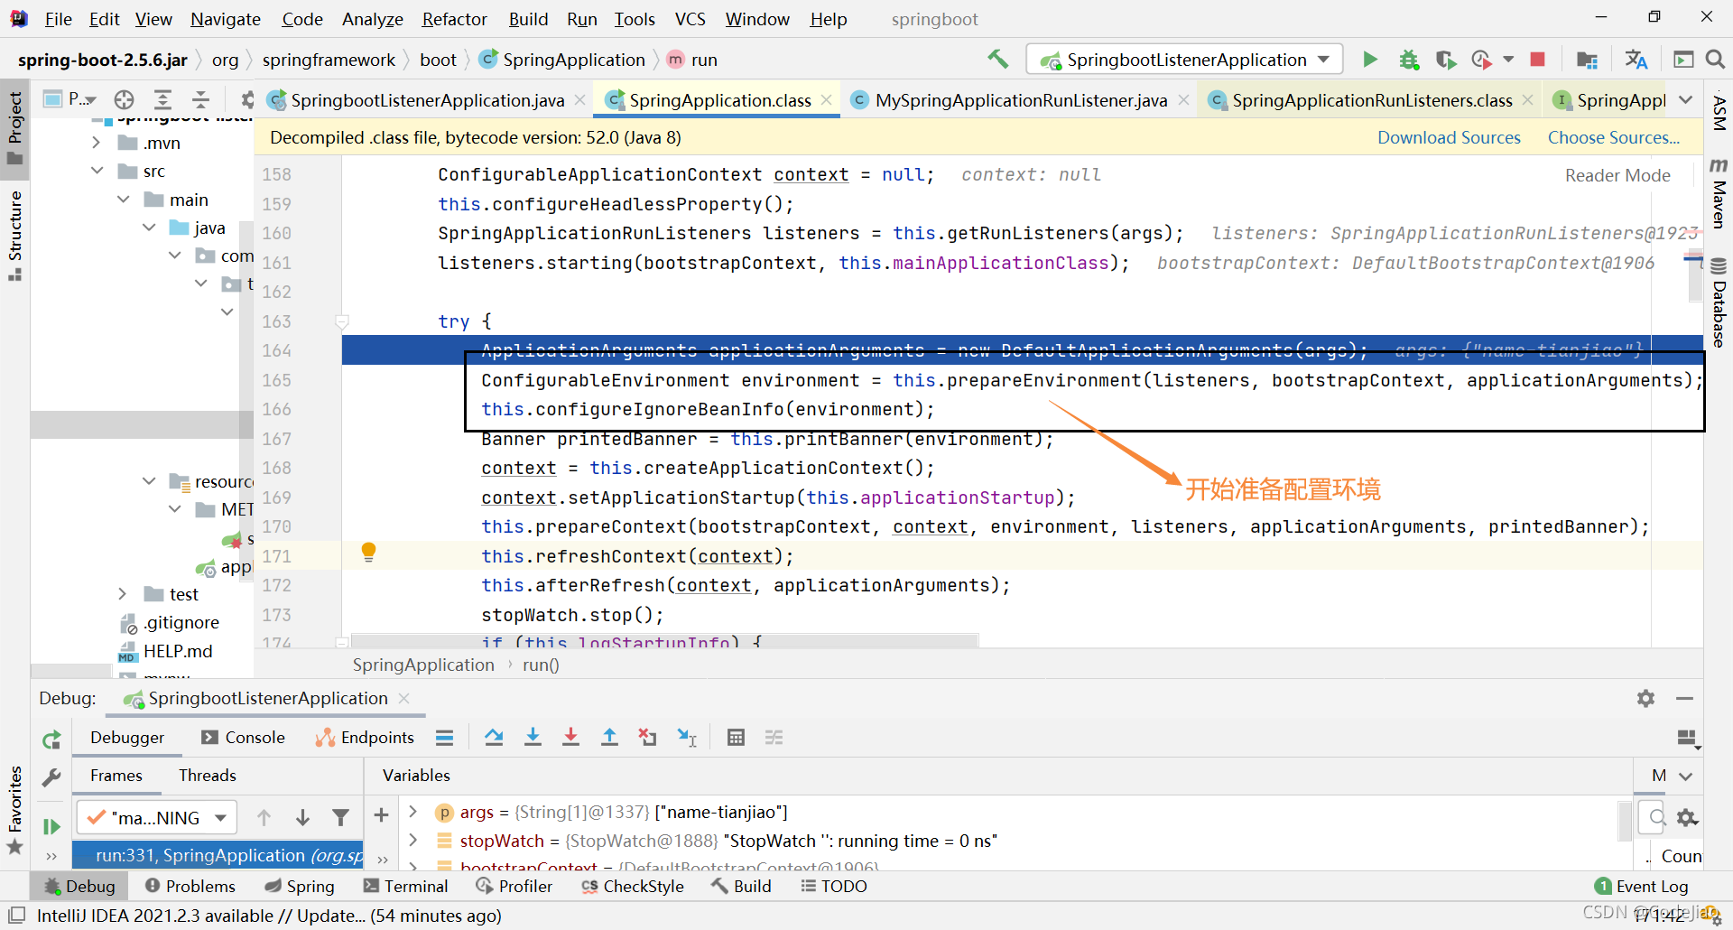This screenshot has height=930, width=1733.
Task: Open Search Everywhere magnifier icon
Action: (x=1715, y=60)
